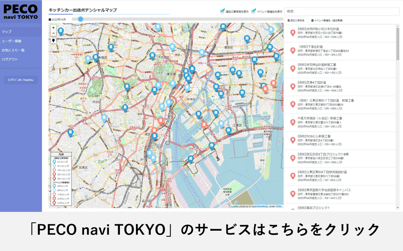Switch to イベント開催地（過去実績）tab

pyautogui.click(x=327, y=20)
